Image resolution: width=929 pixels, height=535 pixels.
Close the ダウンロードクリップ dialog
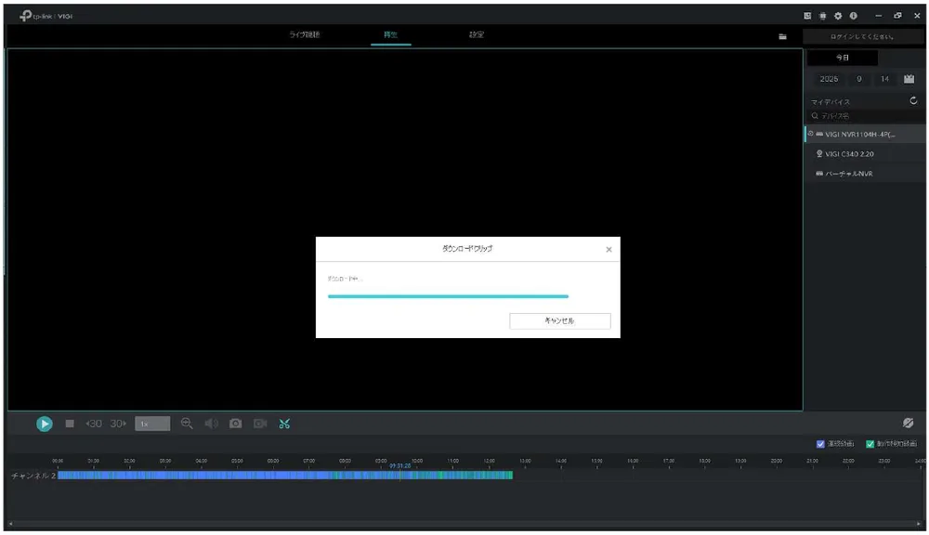click(608, 250)
